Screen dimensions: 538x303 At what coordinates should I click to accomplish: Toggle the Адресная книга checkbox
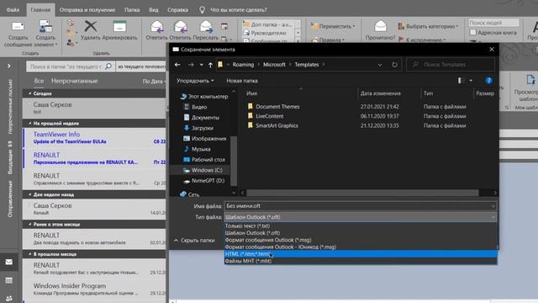[473, 32]
